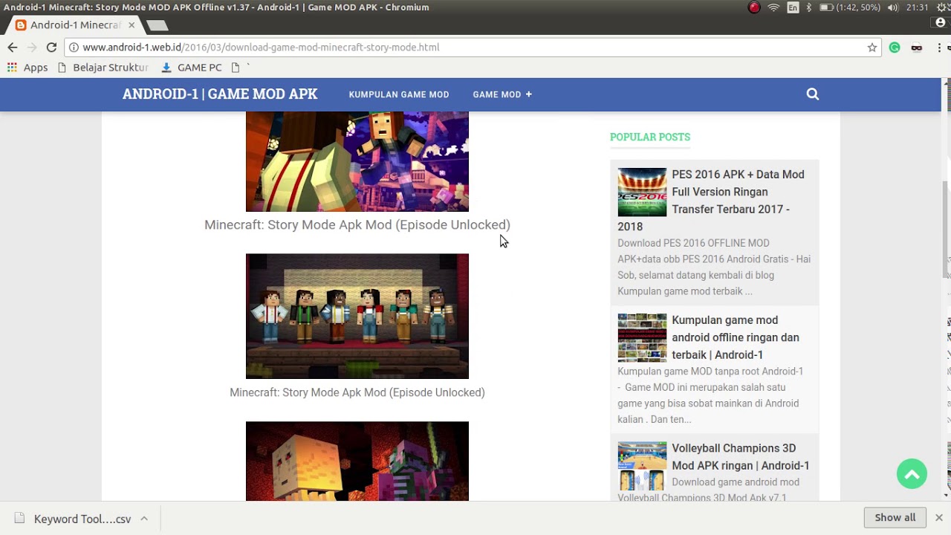Screen dimensions: 951x535
Task: Click the red recording indicator icon
Action: click(x=754, y=7)
